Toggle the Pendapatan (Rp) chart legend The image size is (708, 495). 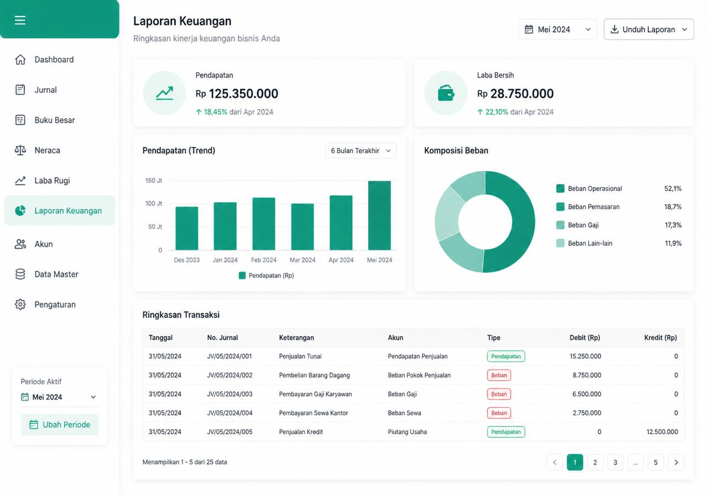click(266, 275)
